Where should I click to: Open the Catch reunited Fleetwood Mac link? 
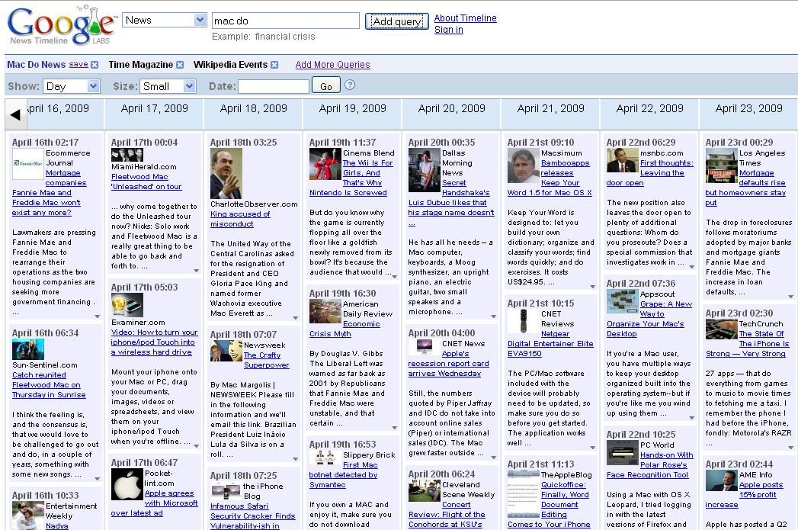(49, 385)
